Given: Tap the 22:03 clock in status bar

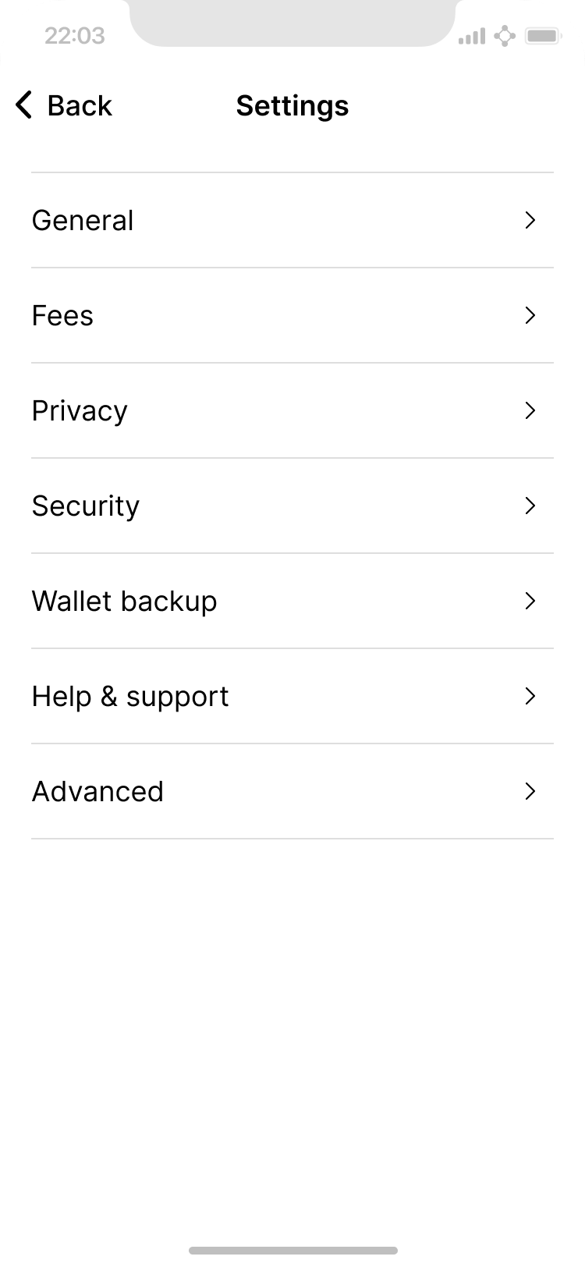Looking at the screenshot, I should click(x=74, y=36).
